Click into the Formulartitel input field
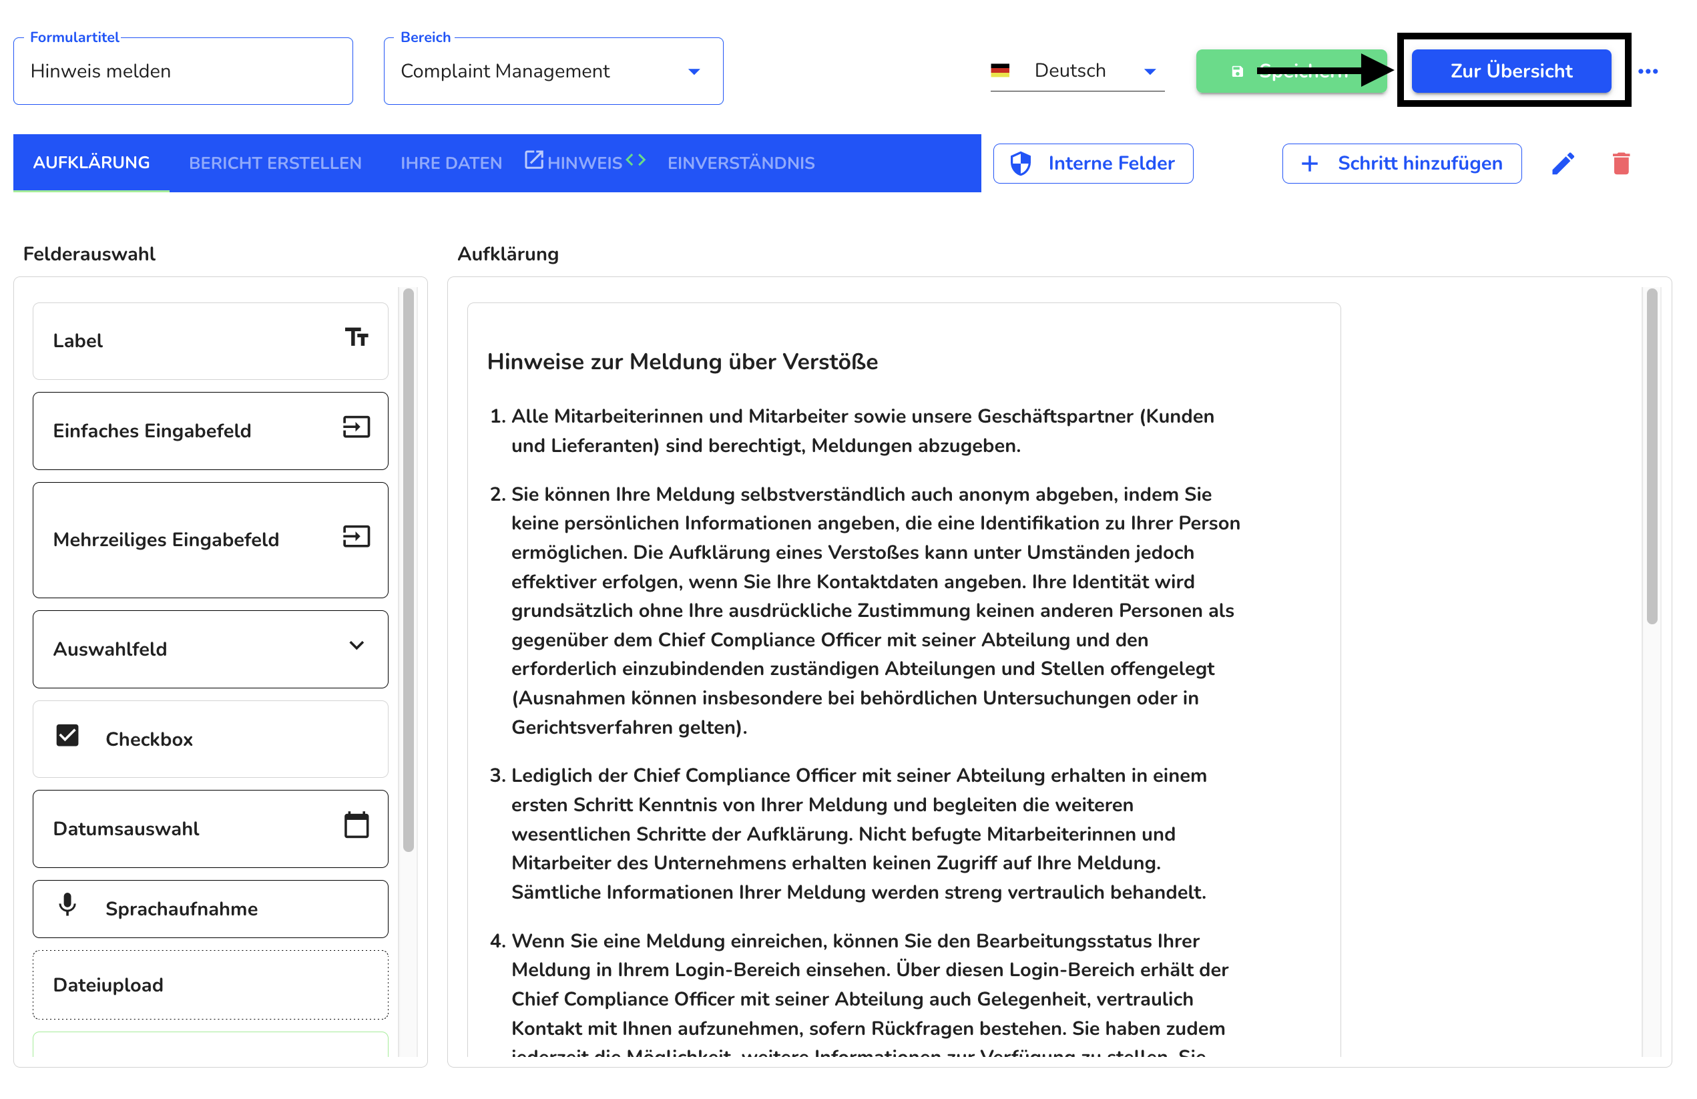This screenshot has width=1697, height=1099. 183,71
